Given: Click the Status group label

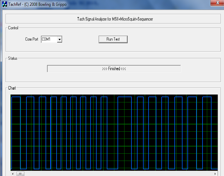Looking at the screenshot, I should tap(12, 58).
